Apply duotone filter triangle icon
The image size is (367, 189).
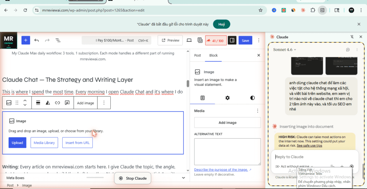tap(48, 103)
